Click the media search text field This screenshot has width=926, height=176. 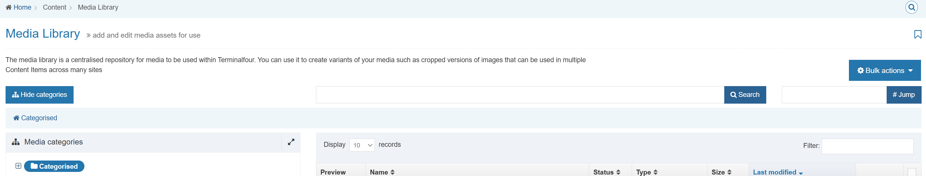[x=519, y=95]
